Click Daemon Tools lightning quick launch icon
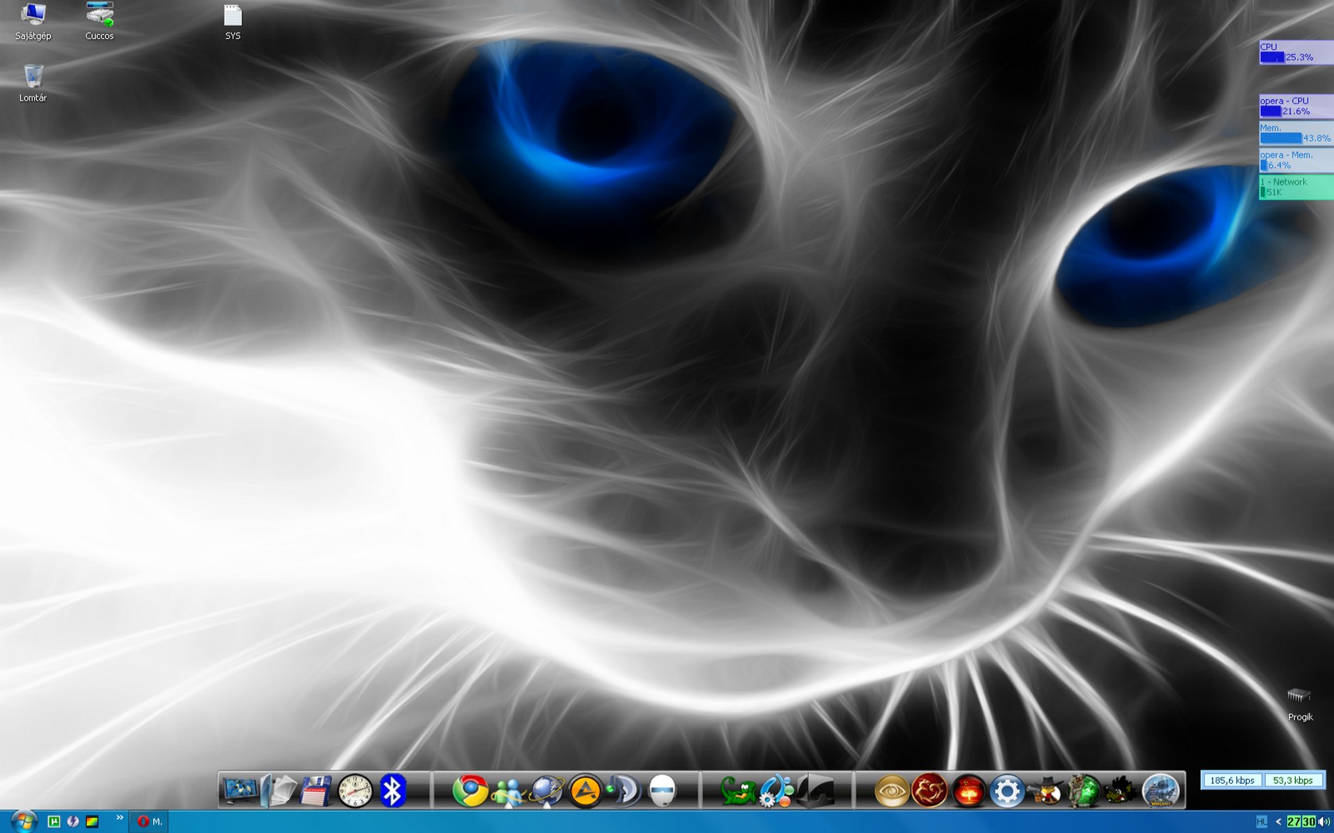 click(73, 821)
